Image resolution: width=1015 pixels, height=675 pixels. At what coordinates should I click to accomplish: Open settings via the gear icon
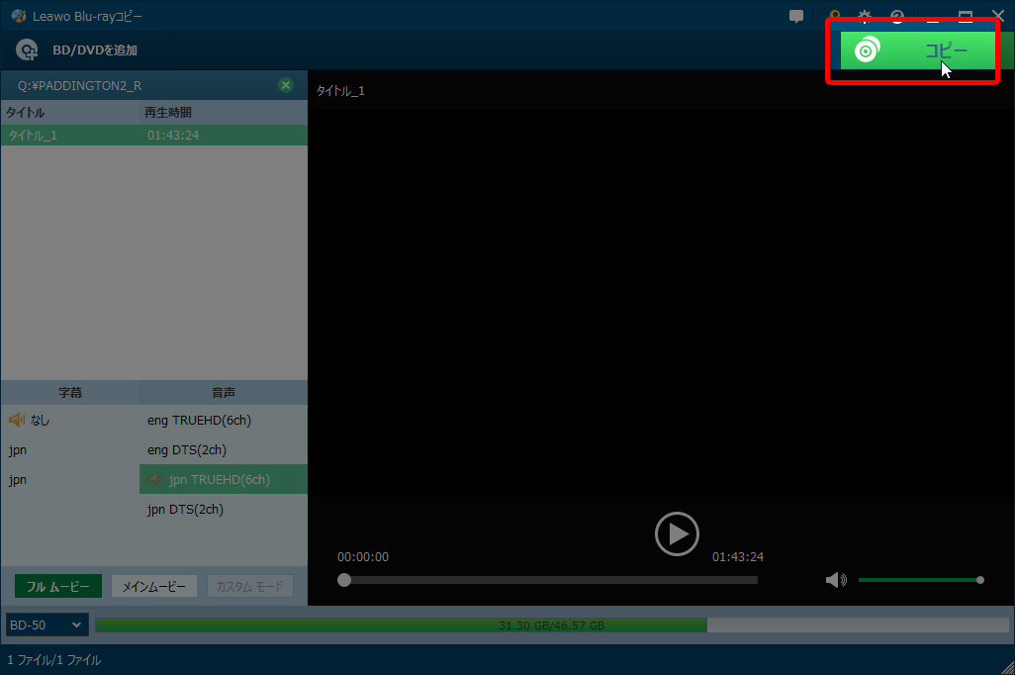coord(865,17)
